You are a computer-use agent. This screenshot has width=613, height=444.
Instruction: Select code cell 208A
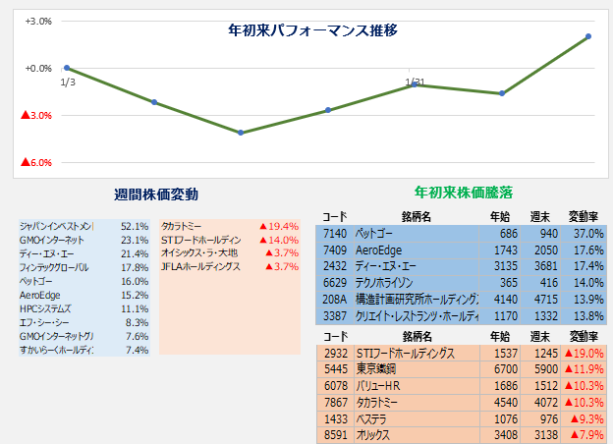click(x=335, y=300)
